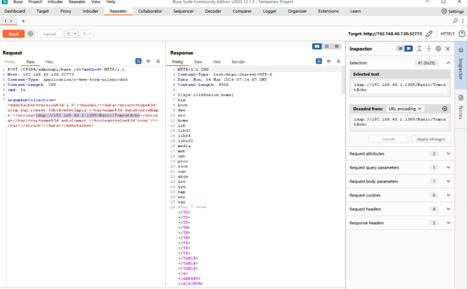The height and width of the screenshot is (289, 468).
Task: Expand all Inspector sections icon
Action: 419,48
